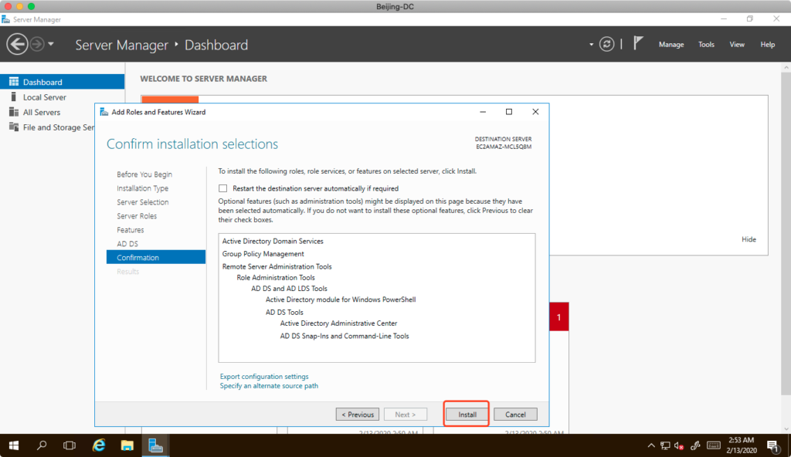Click the Windows Start button

pos(14,445)
